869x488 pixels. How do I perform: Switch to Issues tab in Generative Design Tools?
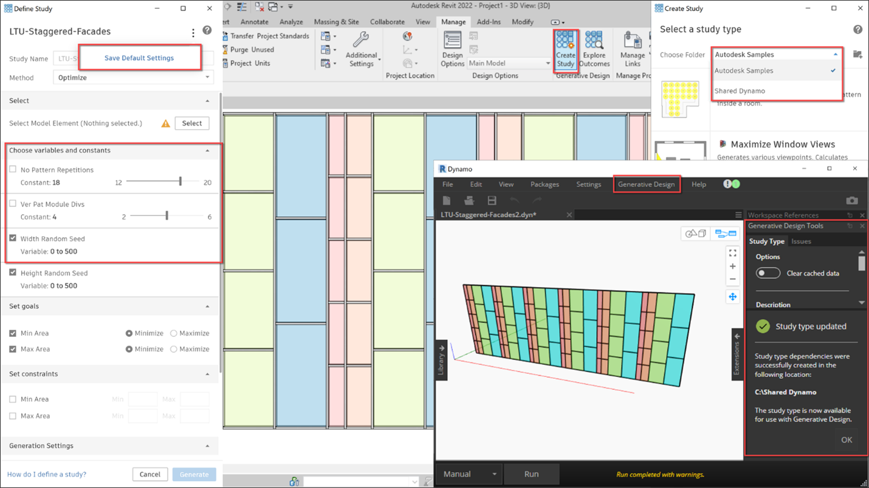pyautogui.click(x=801, y=242)
